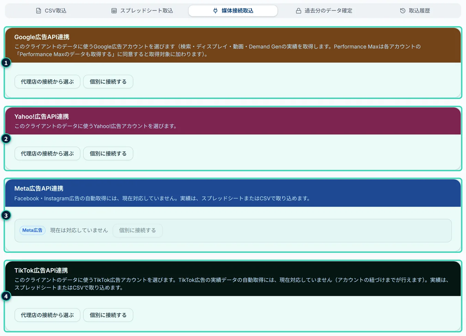The image size is (466, 336).
Task: Click 個別に接続する under Yahoo!広告
Action: (x=108, y=153)
